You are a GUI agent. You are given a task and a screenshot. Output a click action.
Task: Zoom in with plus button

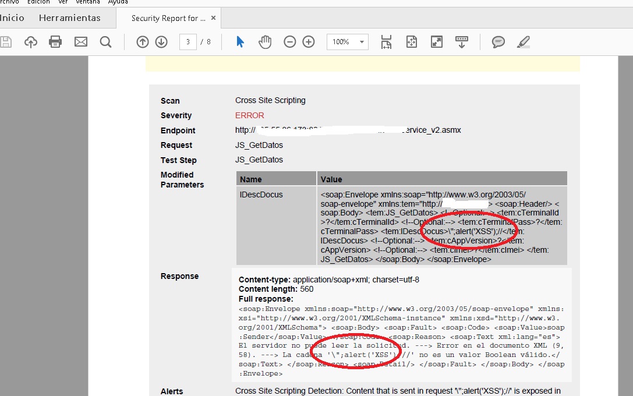[309, 42]
